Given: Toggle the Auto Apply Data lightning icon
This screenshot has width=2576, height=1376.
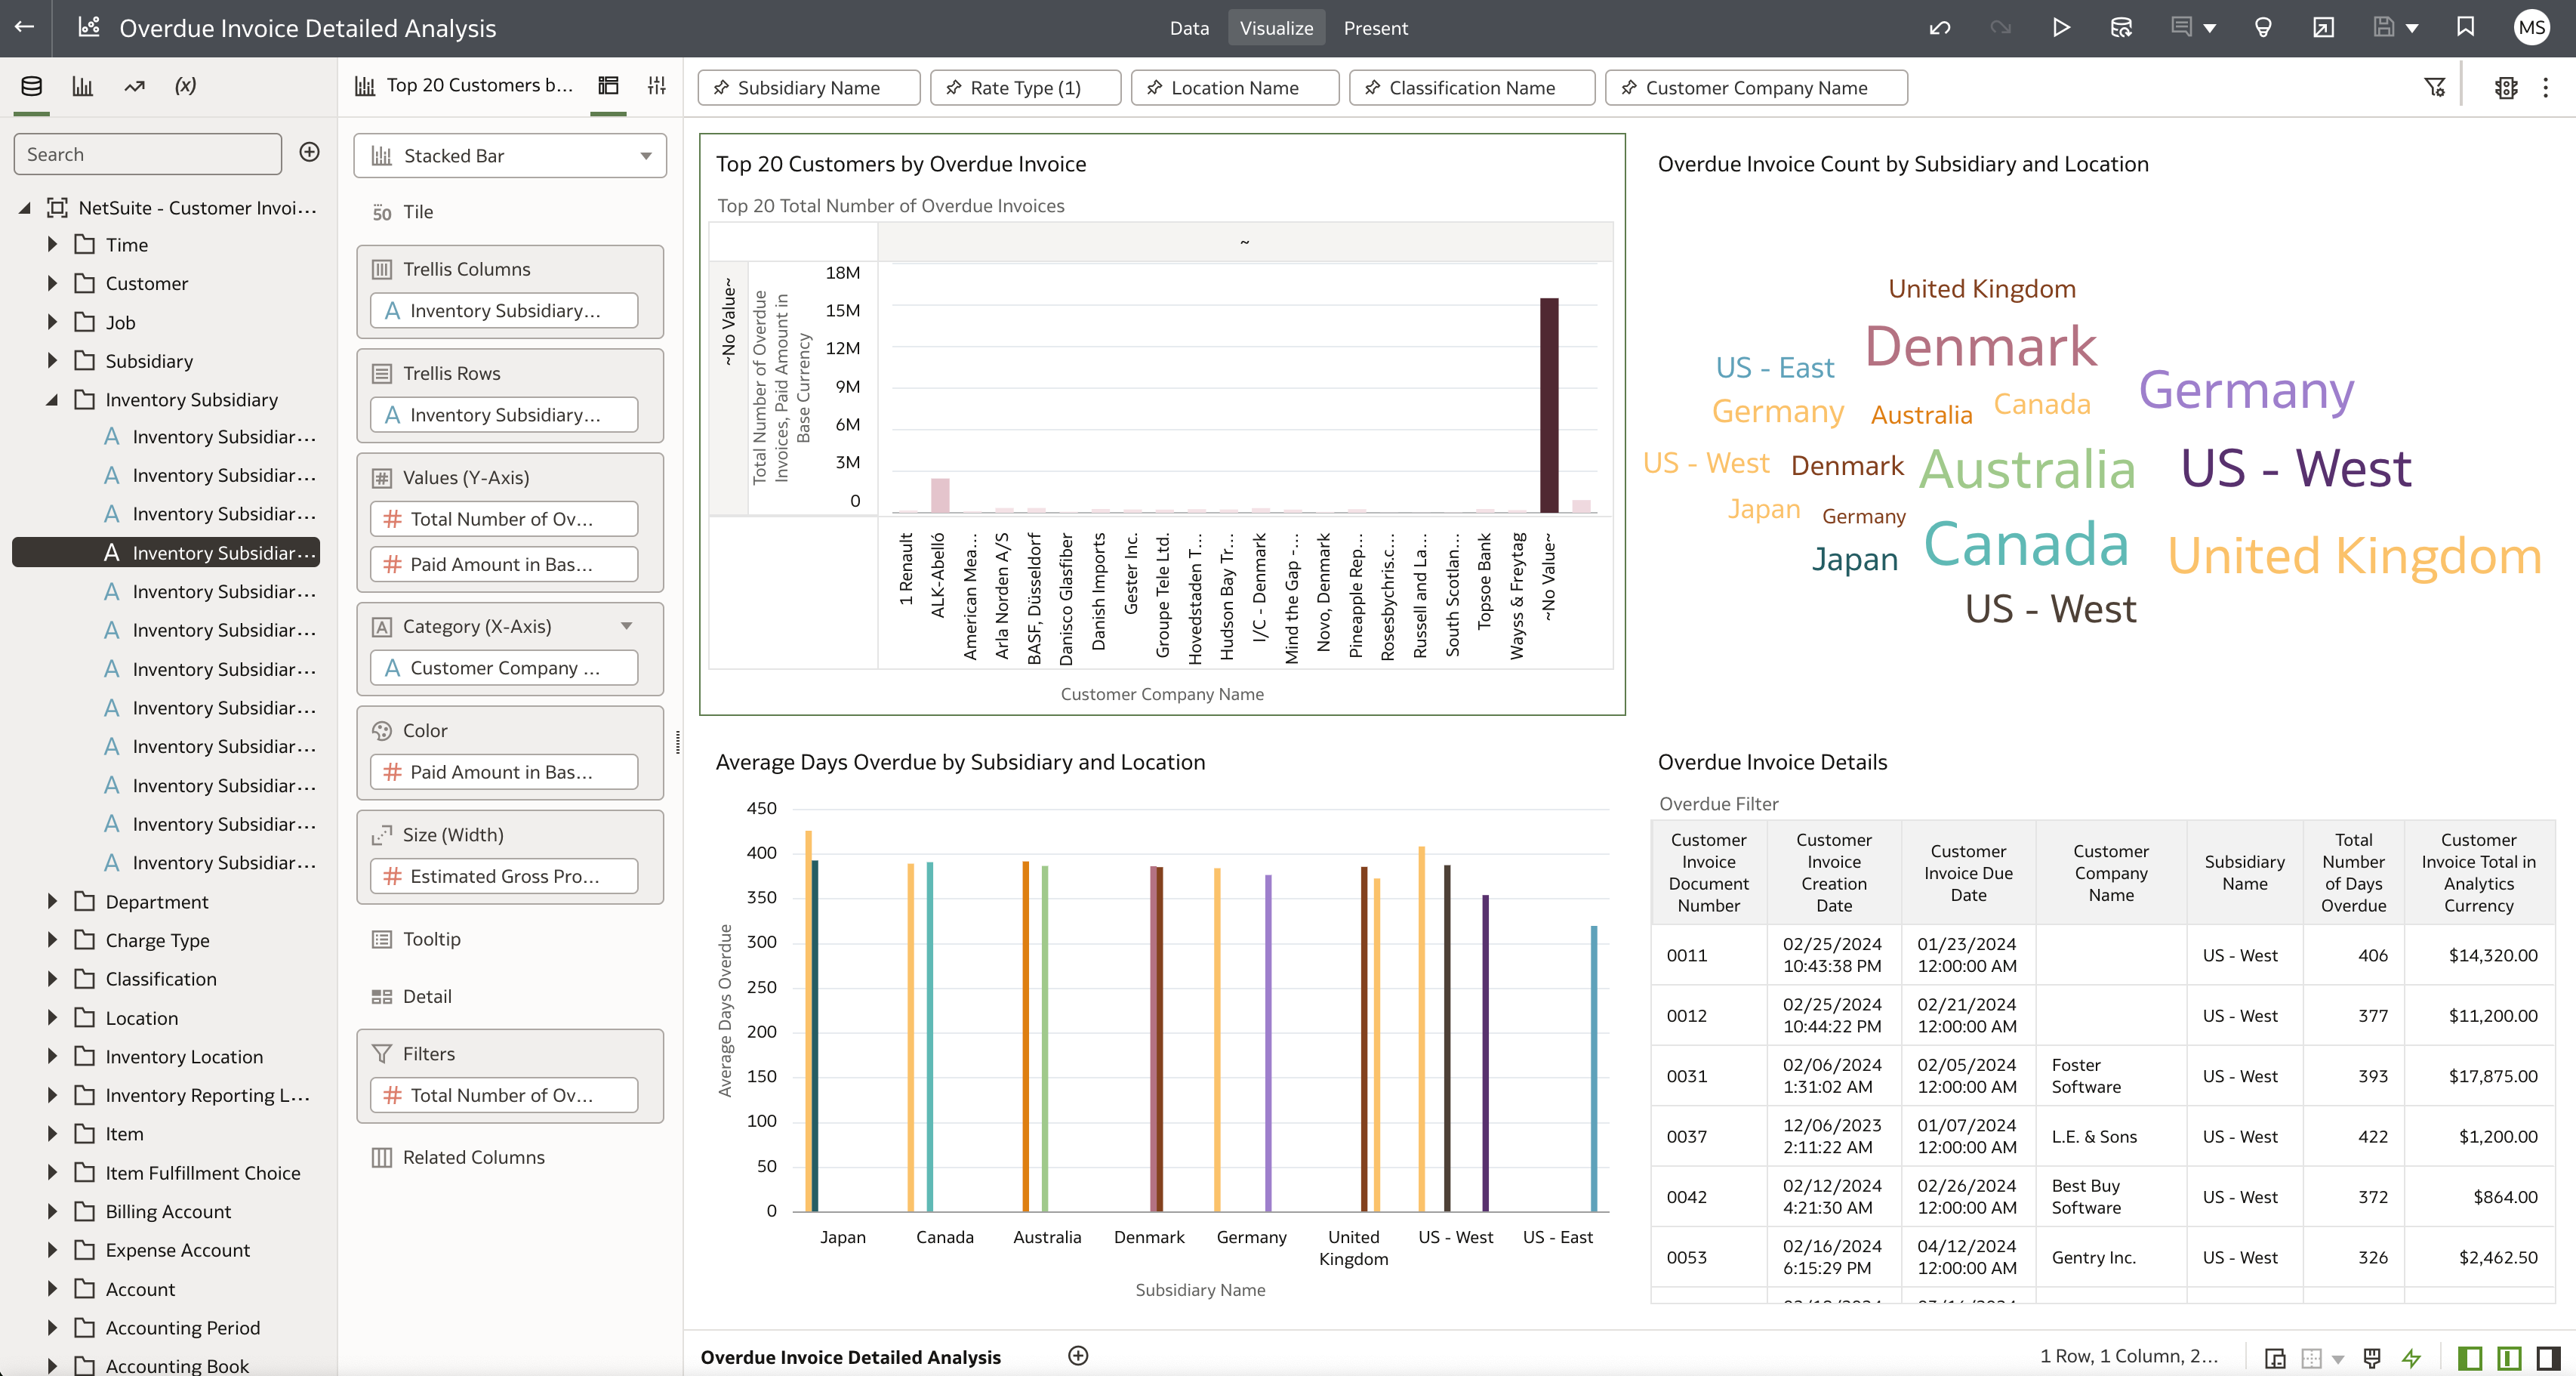Looking at the screenshot, I should coord(2411,1357).
